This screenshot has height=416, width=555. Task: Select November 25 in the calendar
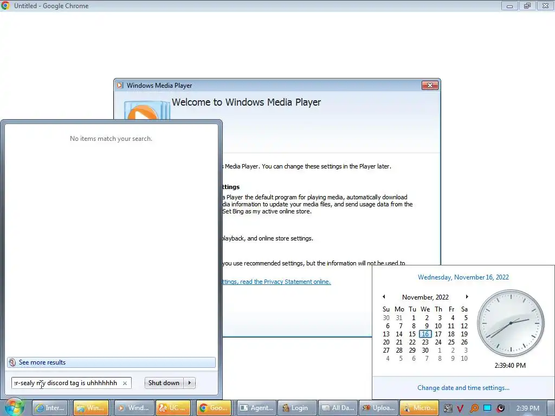[451, 342]
